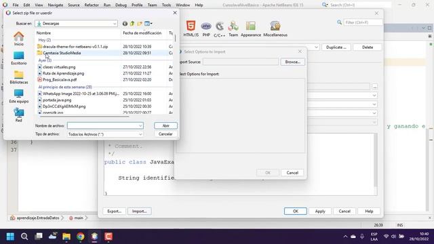Click the Delete button in Options
The height and width of the screenshot is (244, 434).
[x=368, y=47]
